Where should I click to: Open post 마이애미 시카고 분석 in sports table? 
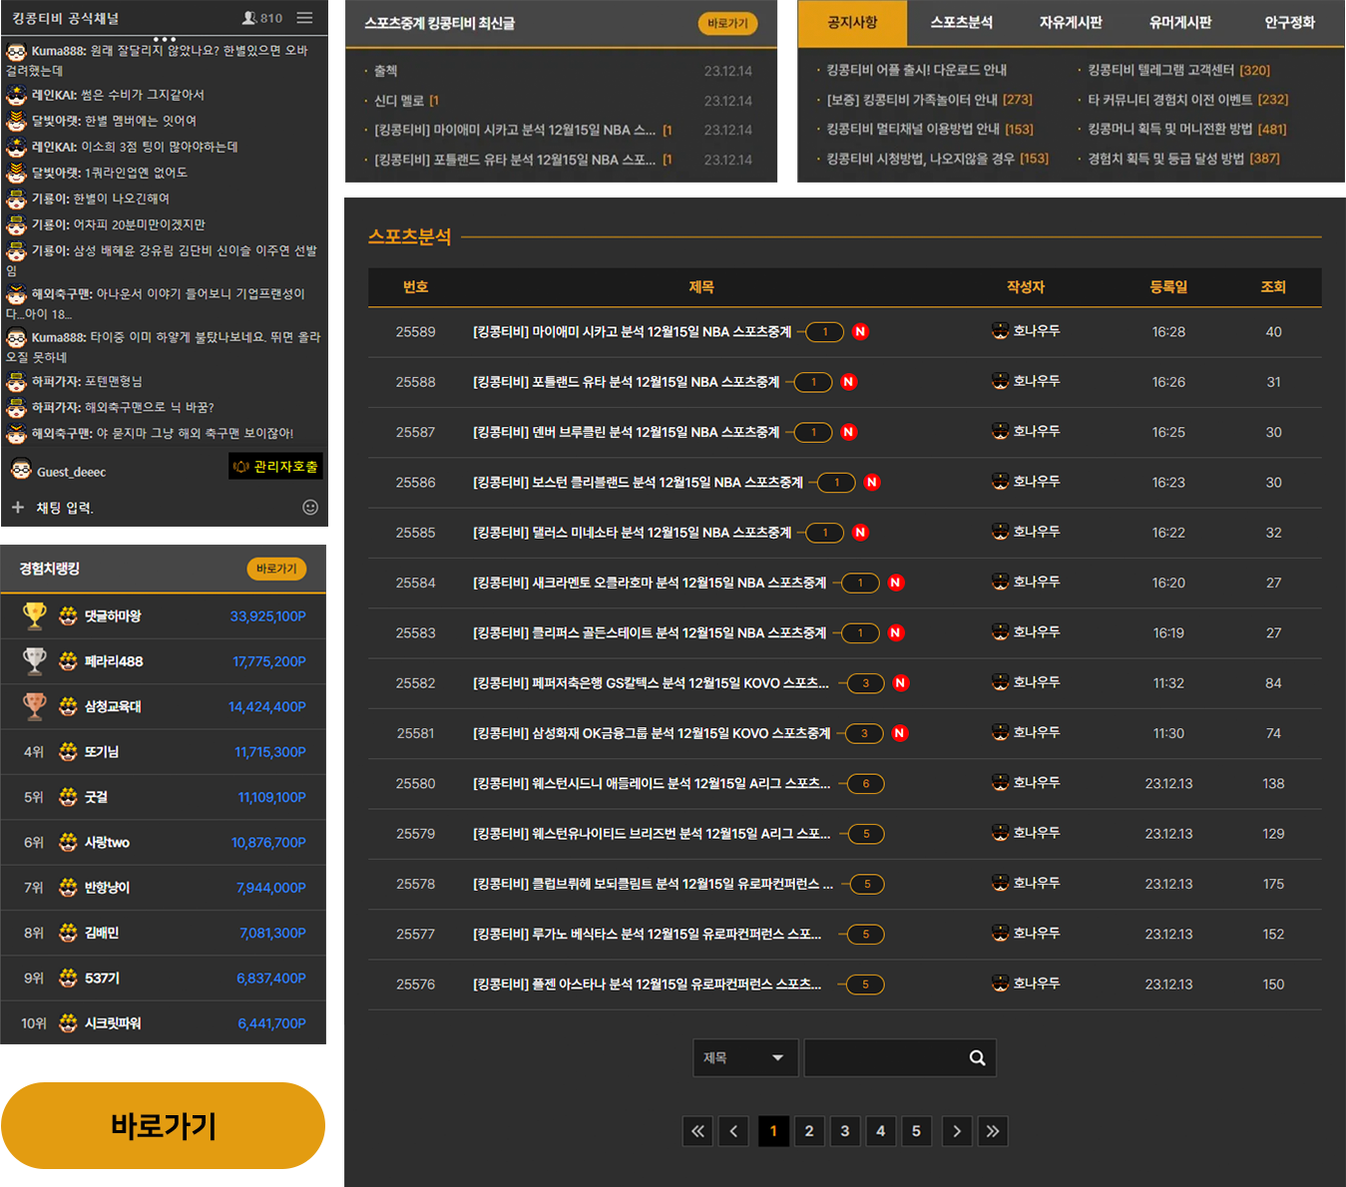coord(632,332)
